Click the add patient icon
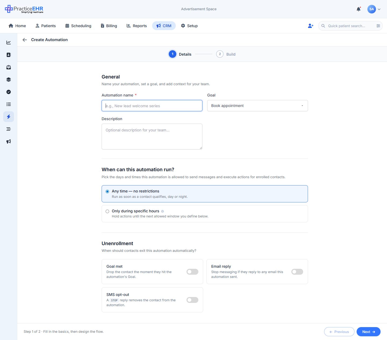 [311, 26]
